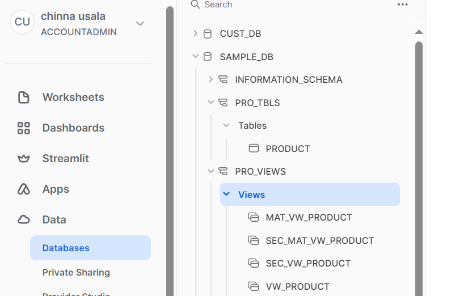Click the Apps icon in sidebar
The image size is (451, 296).
[x=24, y=189]
